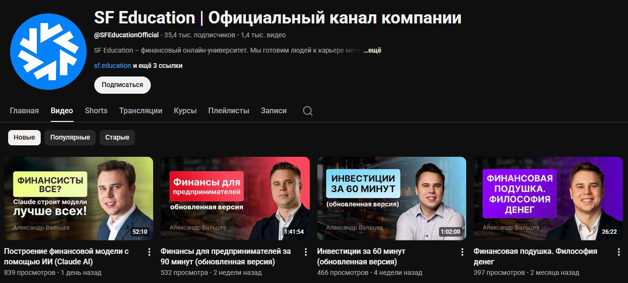
Task: Switch to the Shorts tab
Action: pos(96,110)
